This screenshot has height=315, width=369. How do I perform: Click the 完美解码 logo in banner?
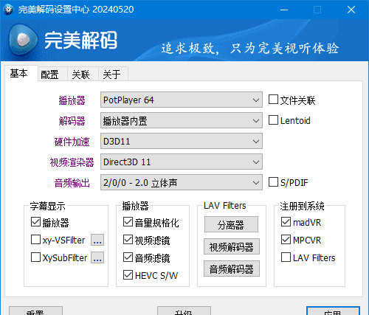point(63,40)
